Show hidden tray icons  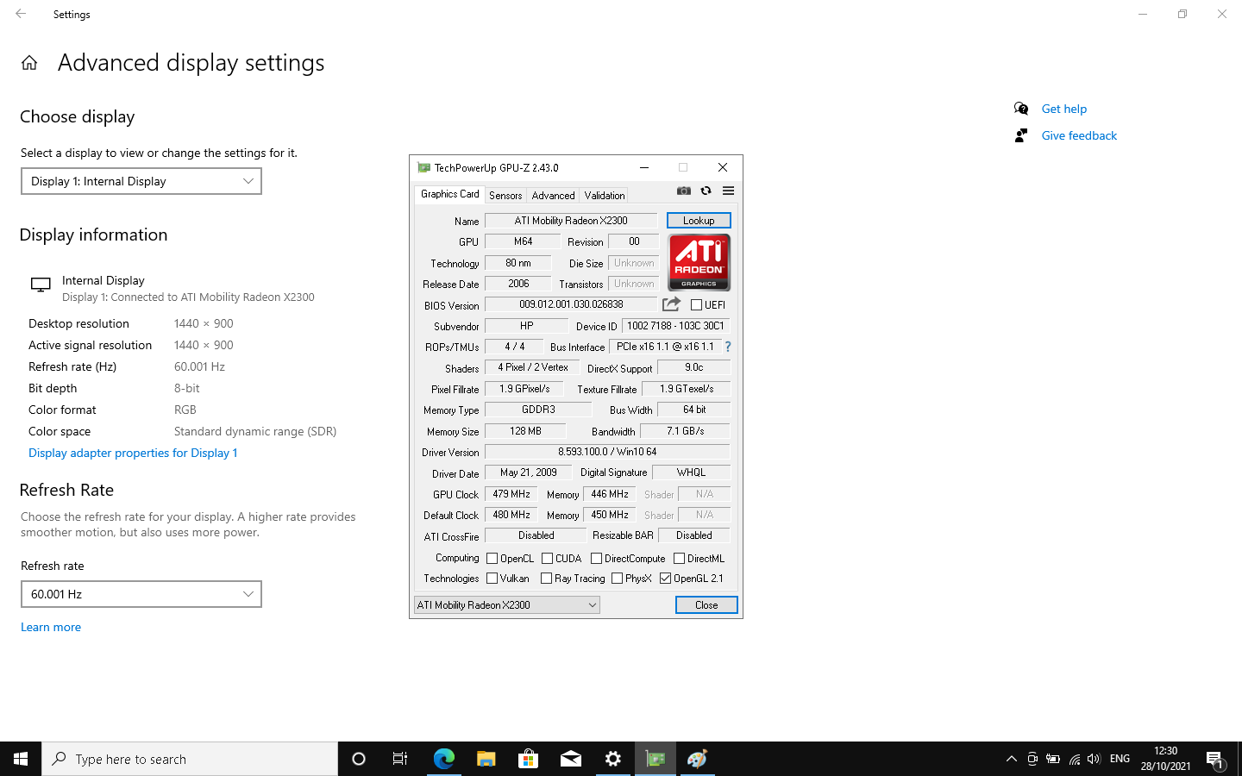click(x=1012, y=759)
